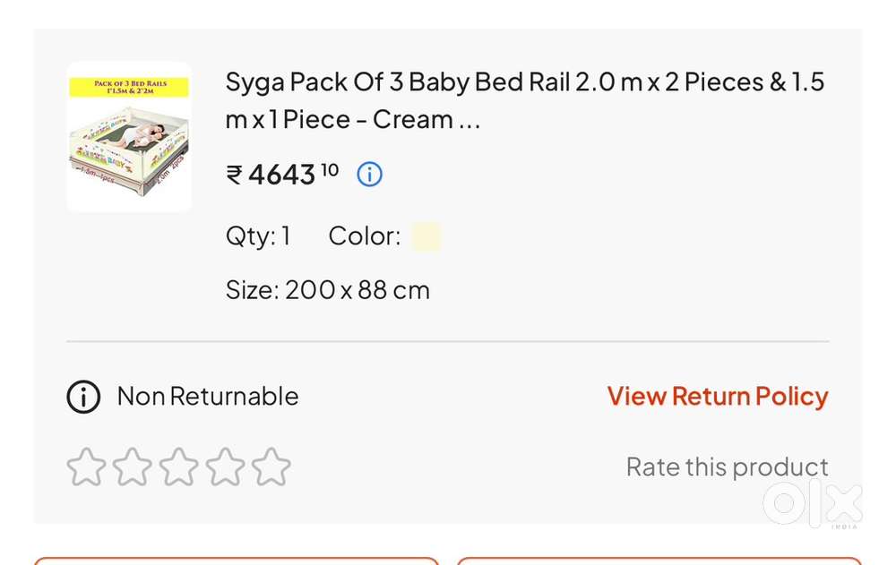Image resolution: width=896 pixels, height=565 pixels.
Task: Click the Rate this product label
Action: 727,467
